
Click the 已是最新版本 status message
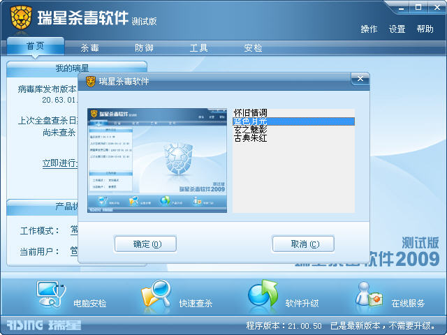tap(383, 326)
